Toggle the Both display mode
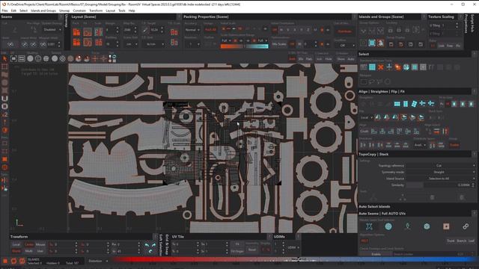 (x=292, y=59)
